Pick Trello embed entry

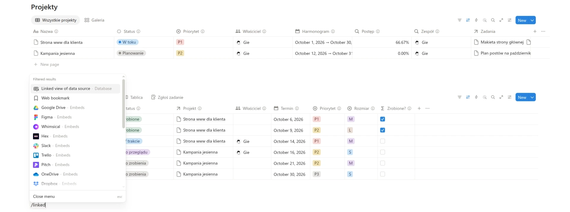tap(75, 155)
